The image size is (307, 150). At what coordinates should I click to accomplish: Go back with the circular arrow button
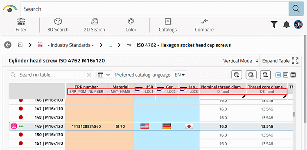pos(8,45)
